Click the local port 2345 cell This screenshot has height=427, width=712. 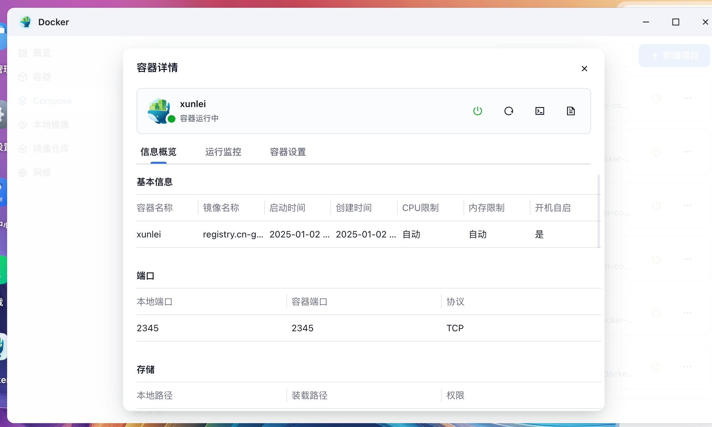point(148,328)
